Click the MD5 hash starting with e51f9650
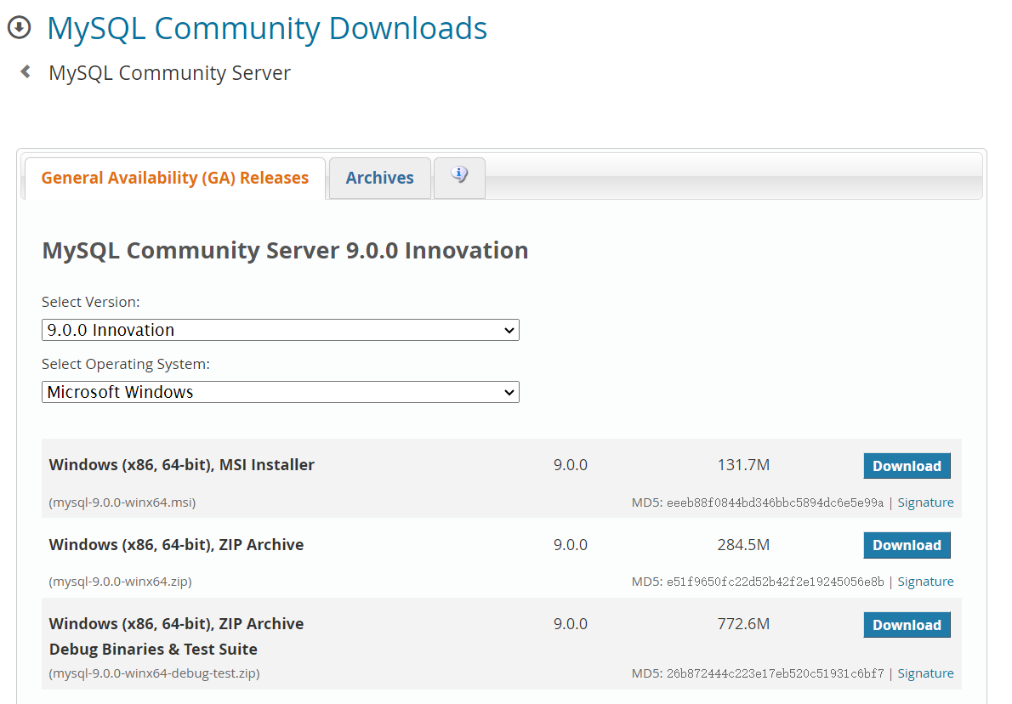1012x704 pixels. click(775, 582)
